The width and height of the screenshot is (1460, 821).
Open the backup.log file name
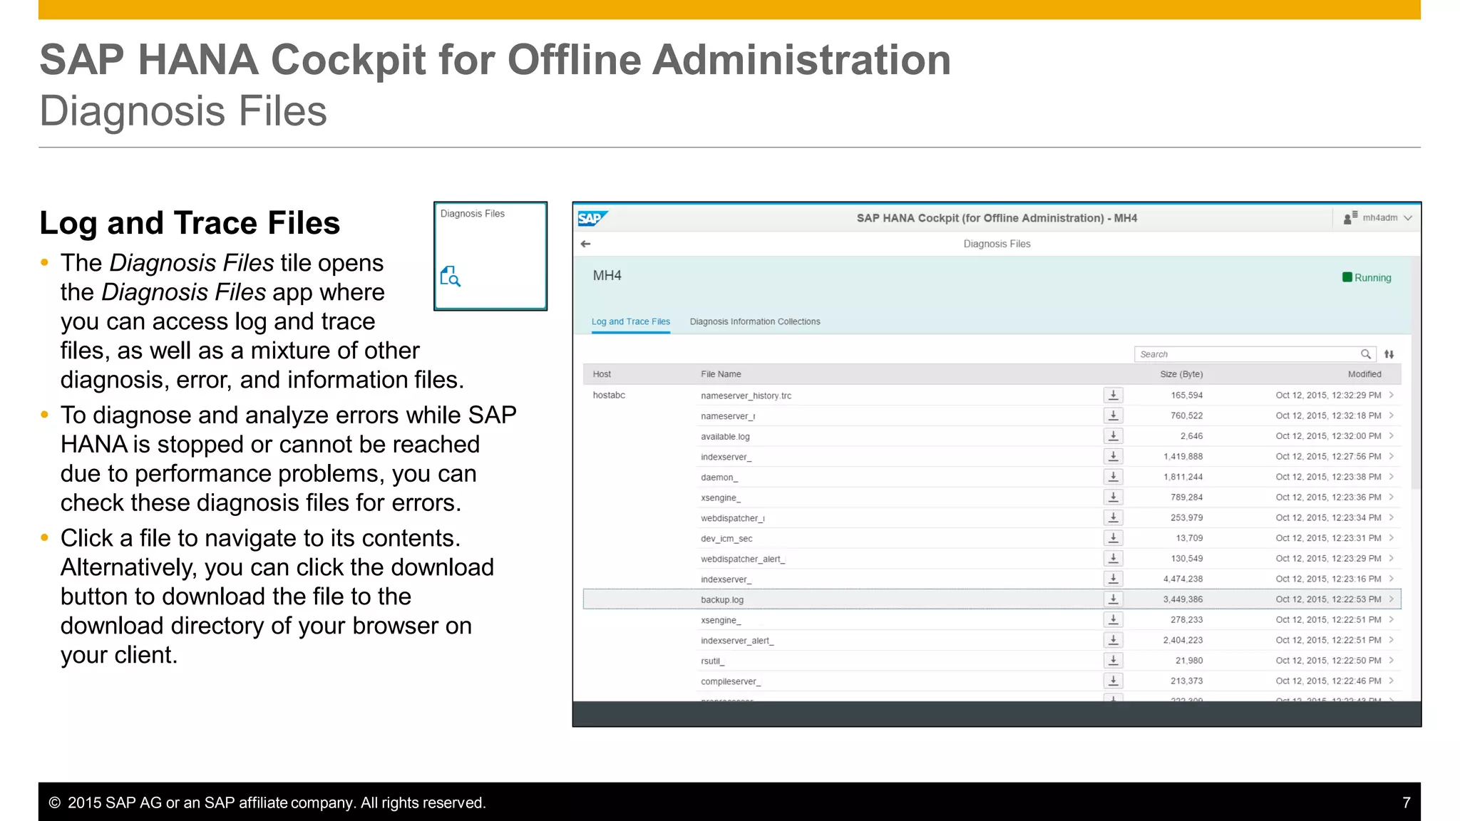click(x=722, y=600)
